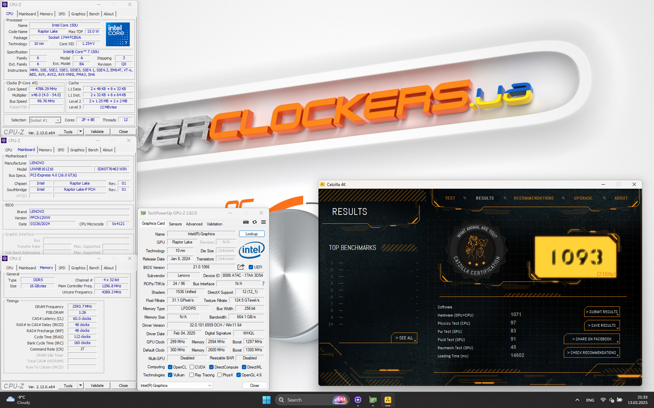Open Graphics tab in the Memory CPU-Z window
The image size is (654, 408).
pyautogui.click(x=78, y=268)
